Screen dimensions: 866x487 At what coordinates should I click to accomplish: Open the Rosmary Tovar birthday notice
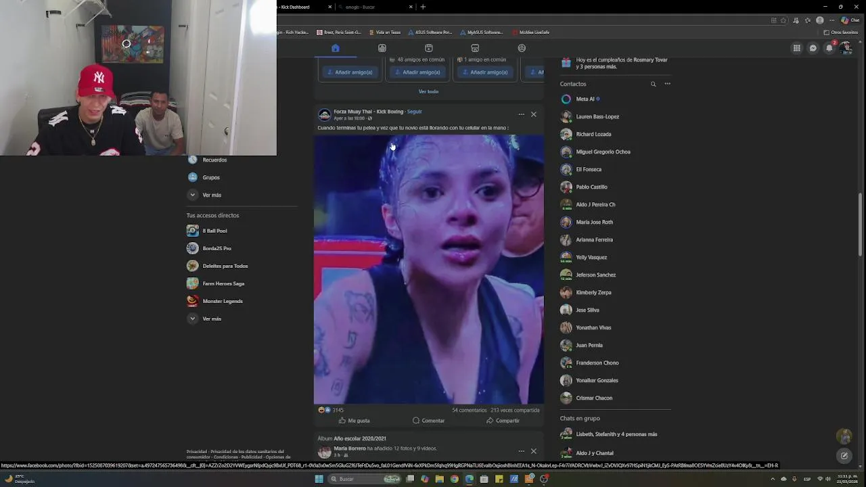point(614,63)
